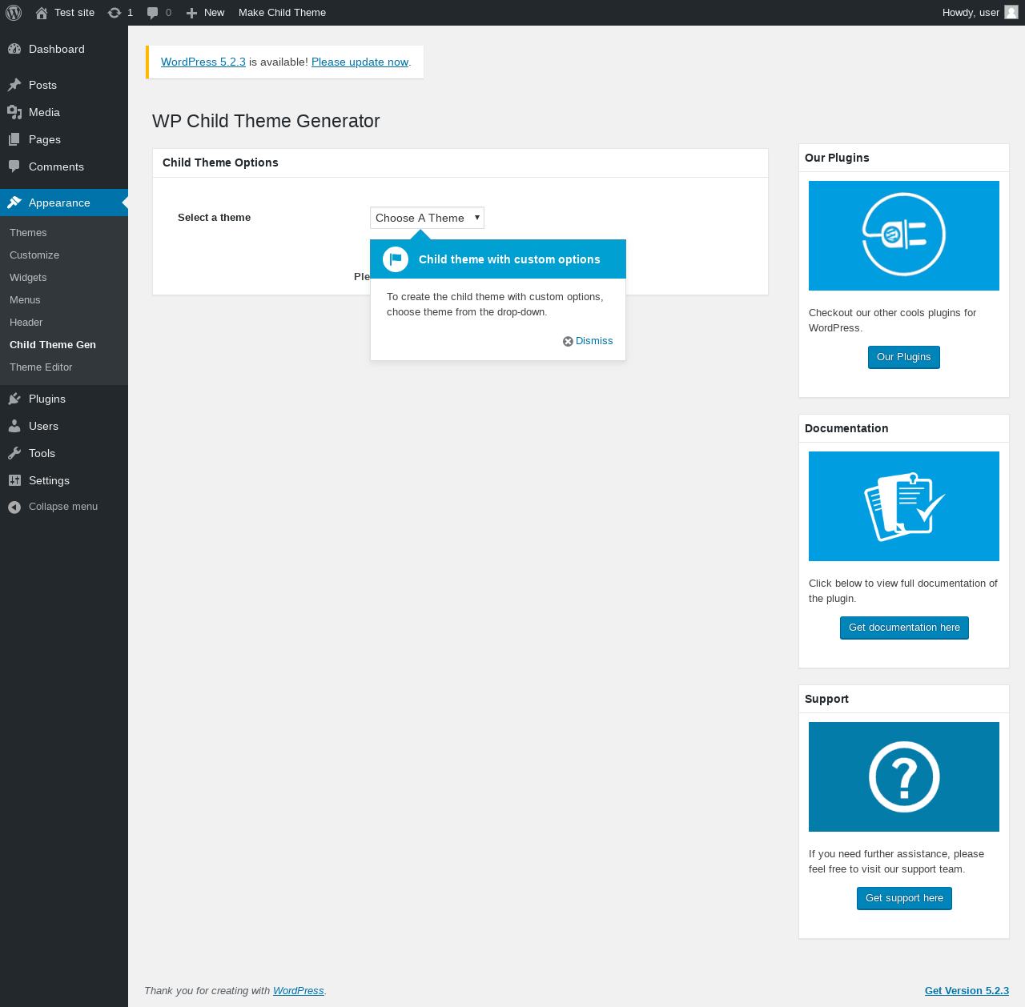This screenshot has width=1025, height=1007.
Task: Click the Dashboard gauge icon
Action: (14, 49)
